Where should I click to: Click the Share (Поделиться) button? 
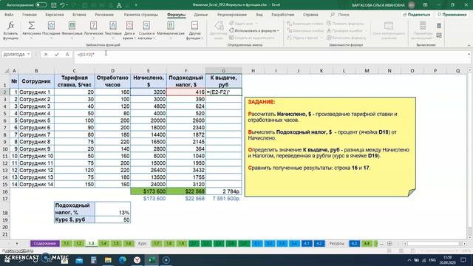coord(417,15)
